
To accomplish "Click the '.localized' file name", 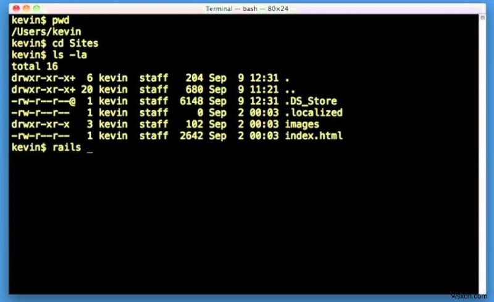I will [x=314, y=112].
